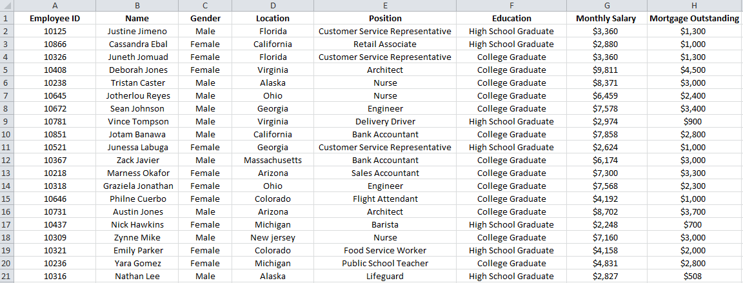This screenshot has width=743, height=283.
Task: Select the $508 mortgage cell
Action: 694,276
